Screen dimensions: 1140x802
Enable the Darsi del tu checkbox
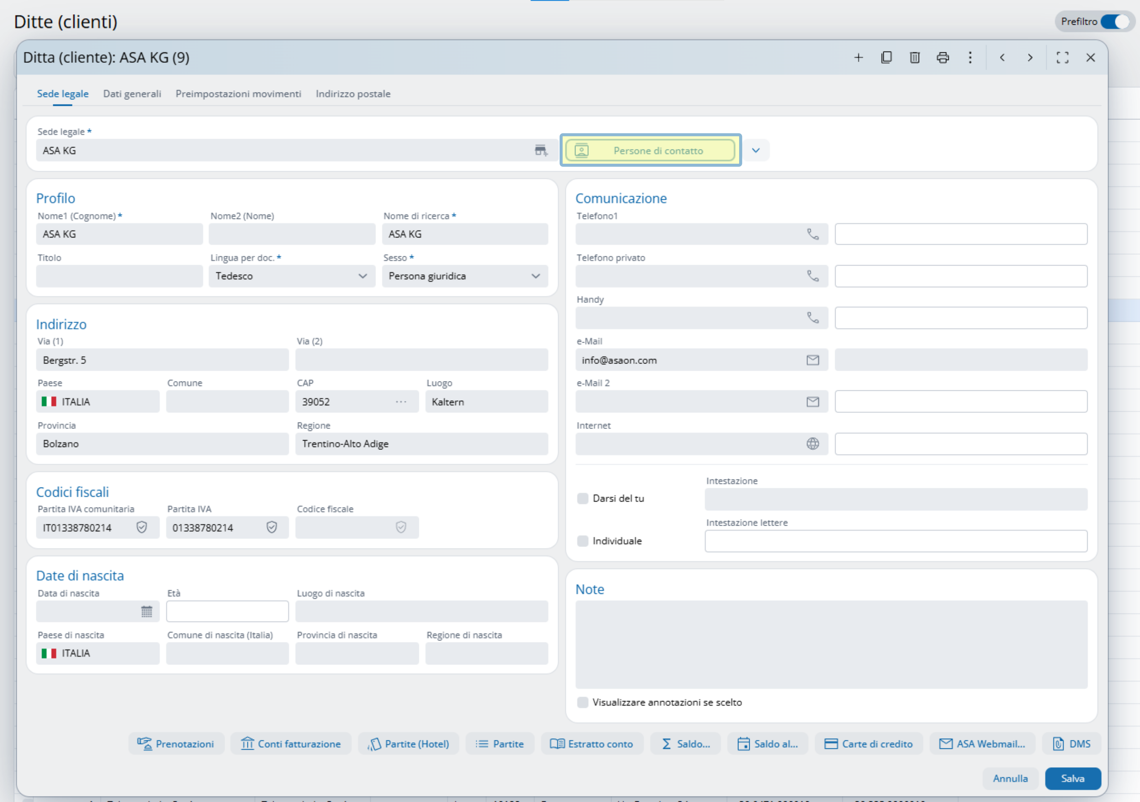click(582, 498)
